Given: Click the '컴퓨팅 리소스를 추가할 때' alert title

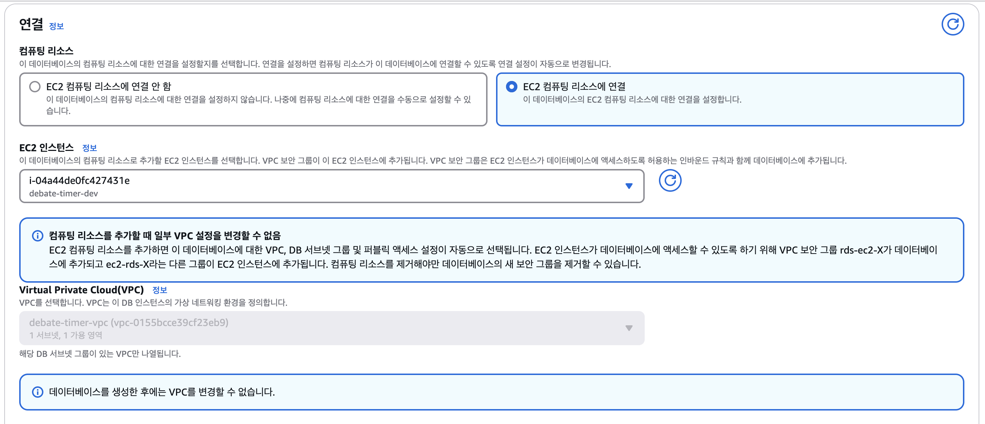Looking at the screenshot, I should pyautogui.click(x=164, y=236).
